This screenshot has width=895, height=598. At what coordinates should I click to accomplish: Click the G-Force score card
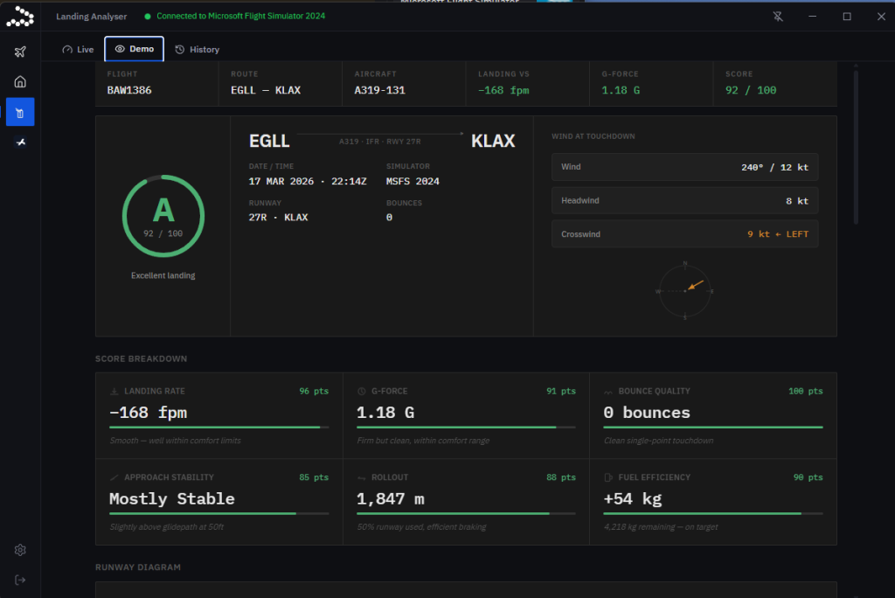click(x=467, y=416)
